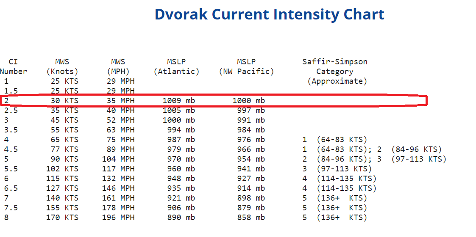Click the 55 KTS value
The width and height of the screenshot is (476, 237).
coord(64,130)
